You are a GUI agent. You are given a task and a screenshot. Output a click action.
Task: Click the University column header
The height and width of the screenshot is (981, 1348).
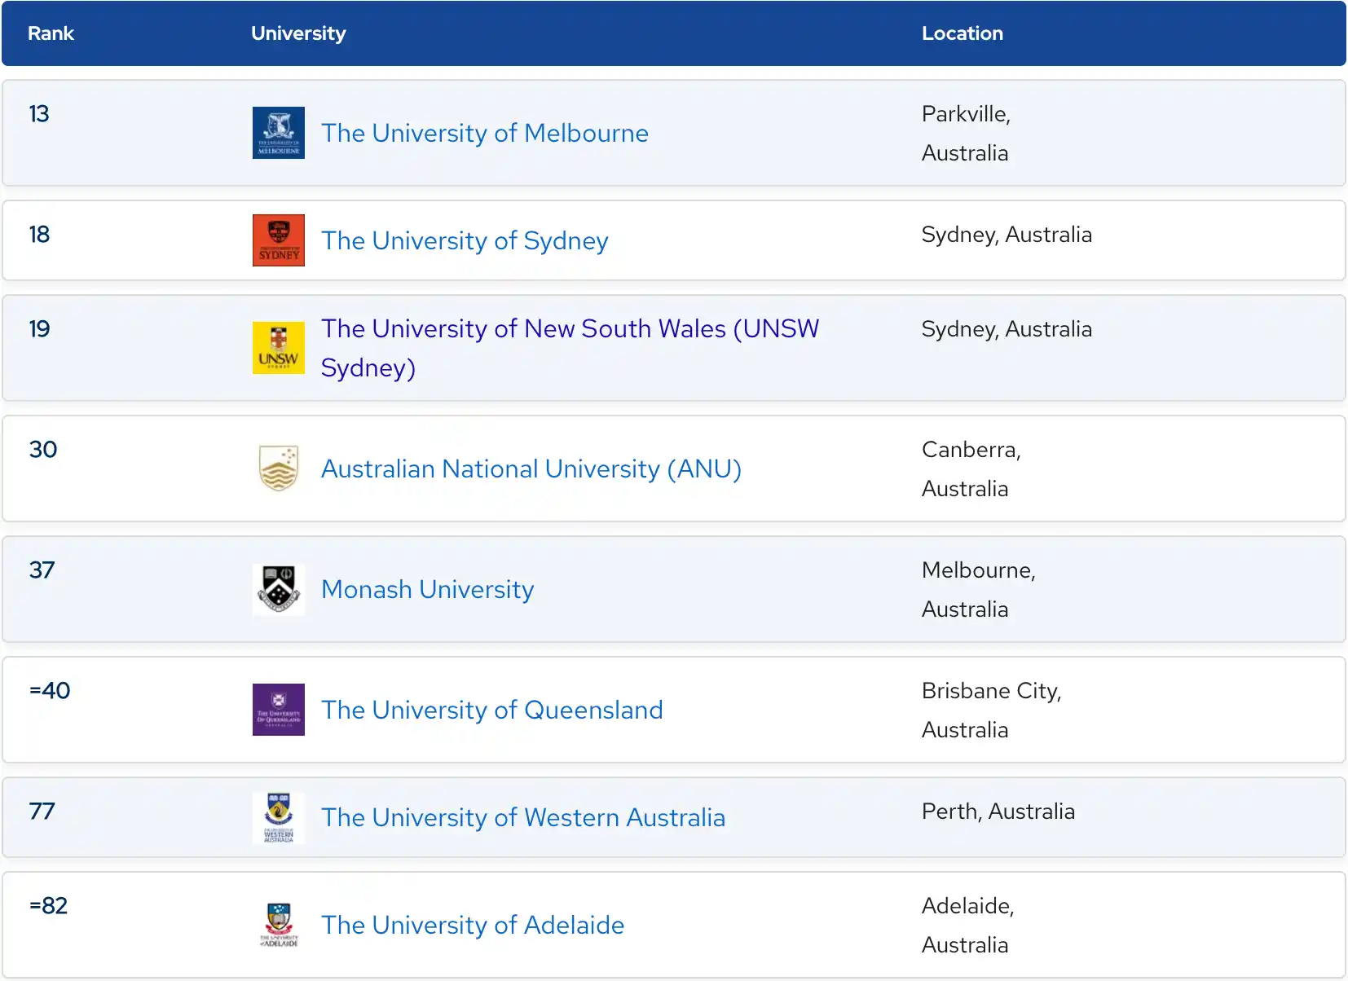click(x=298, y=33)
